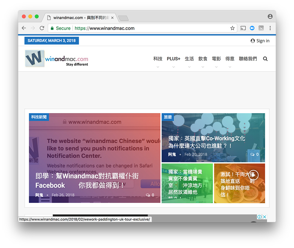Click the ad info icon
Screen dimensions: 294x248
(259, 217)
